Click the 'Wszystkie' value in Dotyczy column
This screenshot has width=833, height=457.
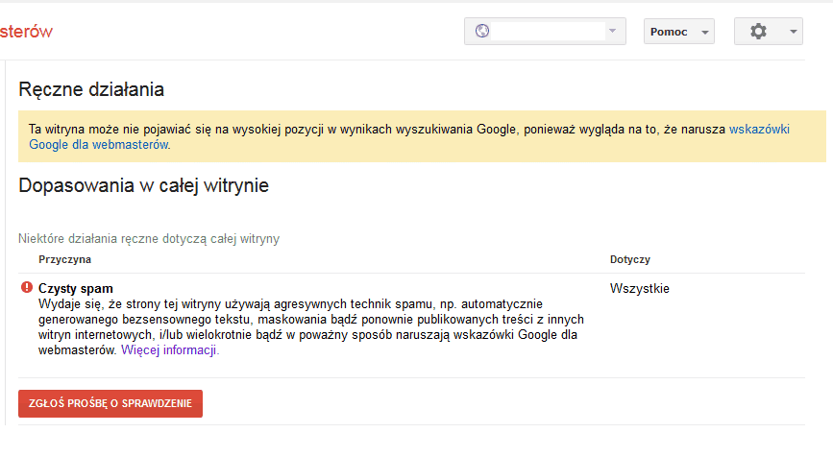pos(640,289)
